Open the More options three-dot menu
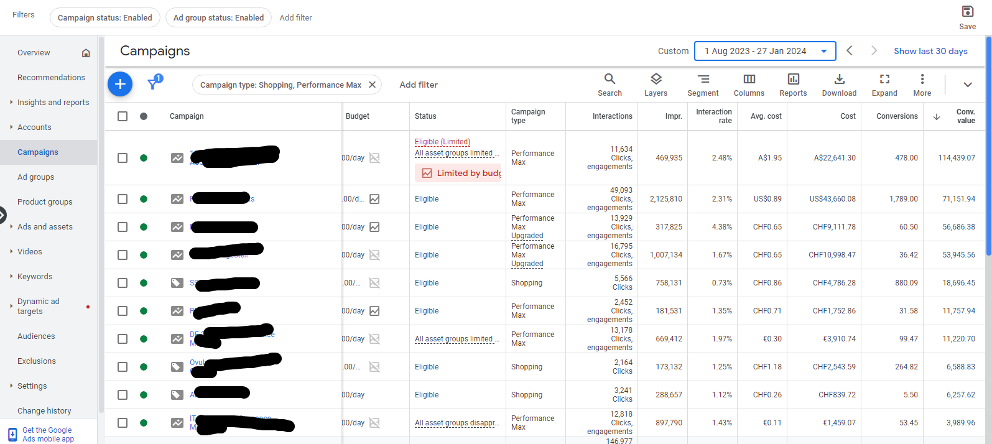 click(x=922, y=85)
